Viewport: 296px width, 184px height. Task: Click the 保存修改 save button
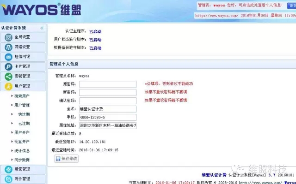click(x=66, y=159)
